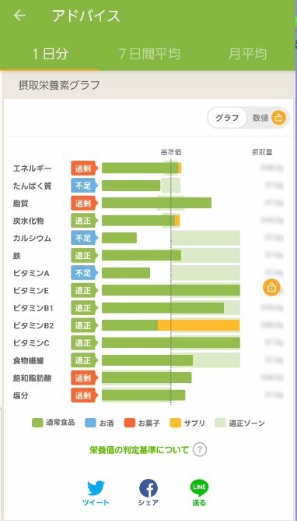Click the 脂質 intake bar

tap(156, 203)
